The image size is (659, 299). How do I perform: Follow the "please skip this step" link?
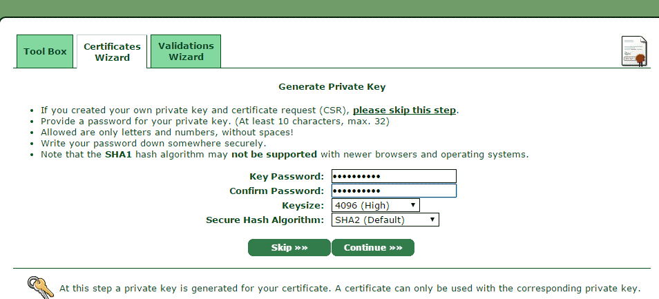[405, 110]
